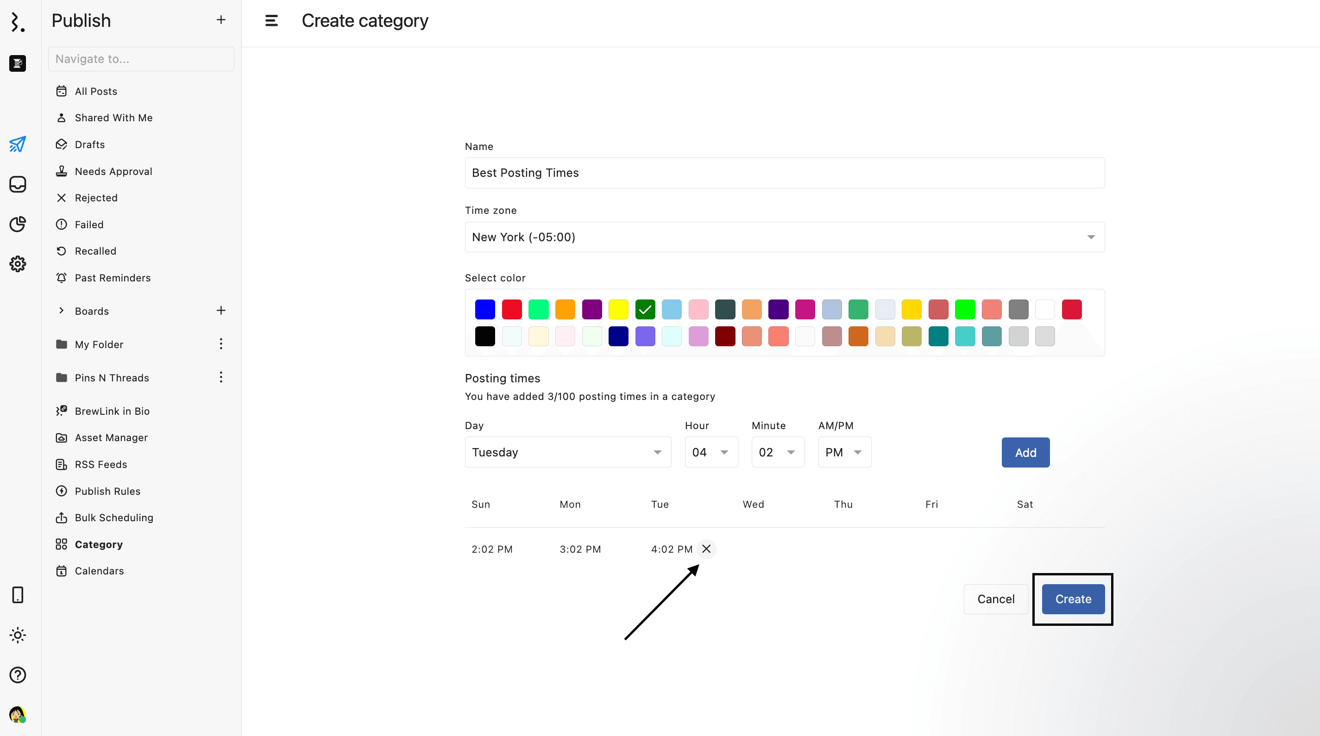
Task: Open Publish paper plane icon in sidebar
Action: pyautogui.click(x=18, y=144)
